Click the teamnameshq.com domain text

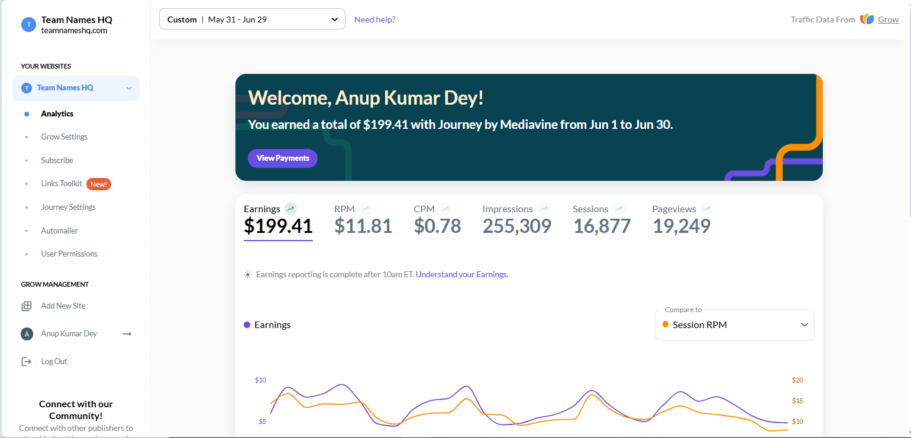coord(74,30)
